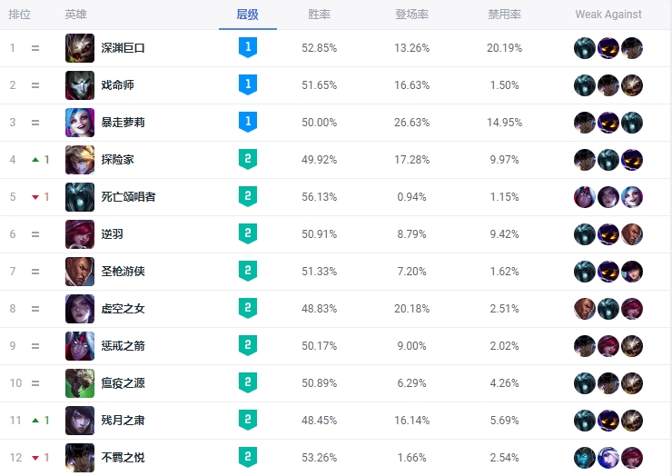Click the 惩戒之箭 champion name
The image size is (672, 476).
[123, 346]
